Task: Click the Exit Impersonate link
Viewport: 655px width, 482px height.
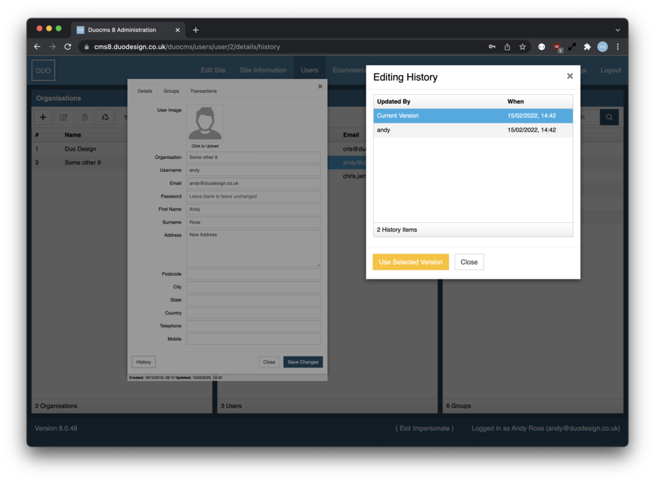Action: (x=424, y=428)
